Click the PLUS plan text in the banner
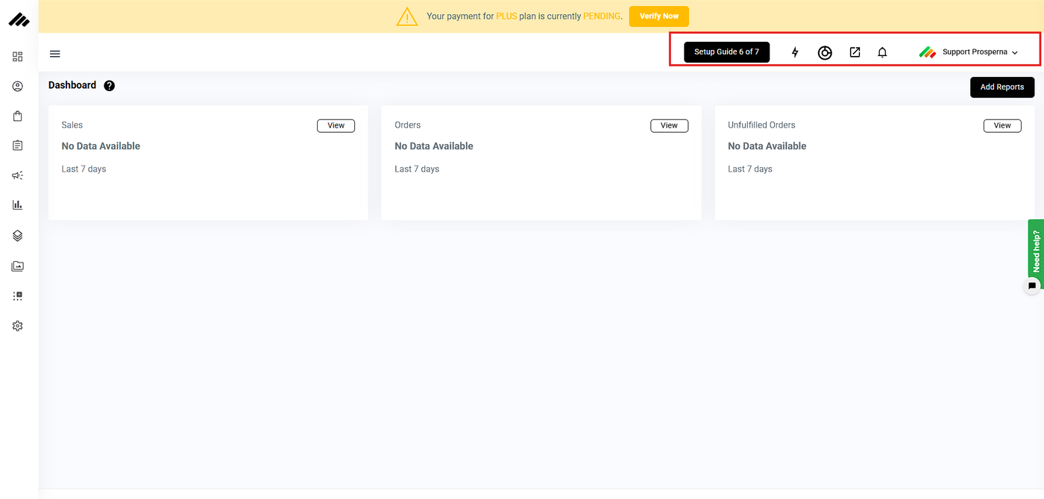This screenshot has width=1044, height=499. coord(506,16)
